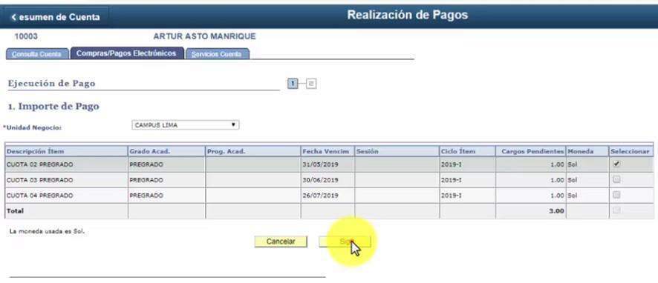This screenshot has height=283, width=658.
Task: Click the Siguiente button beside Cancelar
Action: [x=345, y=242]
